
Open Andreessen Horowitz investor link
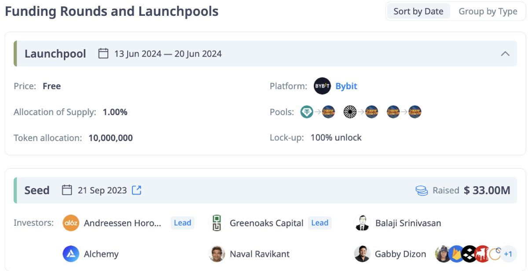[x=122, y=223]
